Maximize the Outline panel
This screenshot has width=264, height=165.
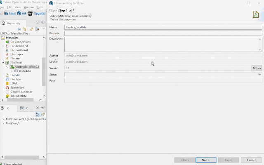click(x=43, y=107)
